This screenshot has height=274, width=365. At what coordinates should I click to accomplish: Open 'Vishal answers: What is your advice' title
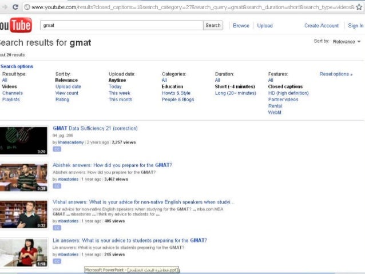(x=143, y=202)
